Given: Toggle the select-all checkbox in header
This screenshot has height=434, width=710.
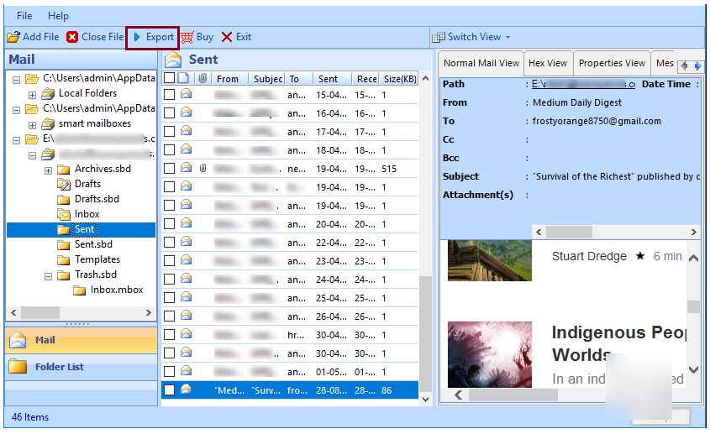Looking at the screenshot, I should click(170, 78).
